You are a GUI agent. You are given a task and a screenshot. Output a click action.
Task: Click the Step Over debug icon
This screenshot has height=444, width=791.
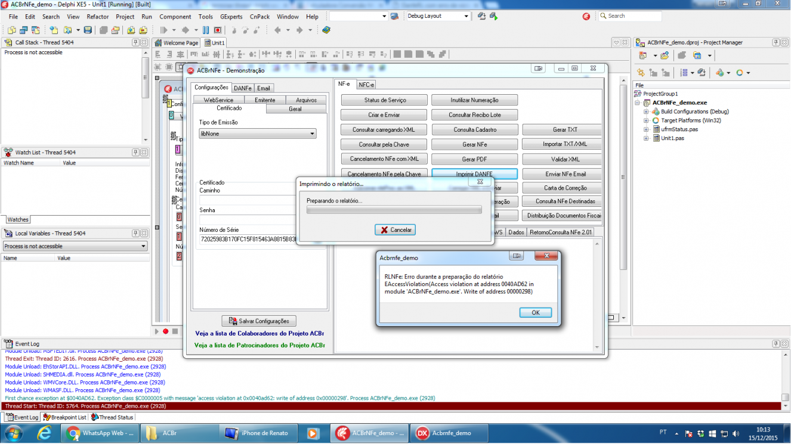[x=246, y=30]
